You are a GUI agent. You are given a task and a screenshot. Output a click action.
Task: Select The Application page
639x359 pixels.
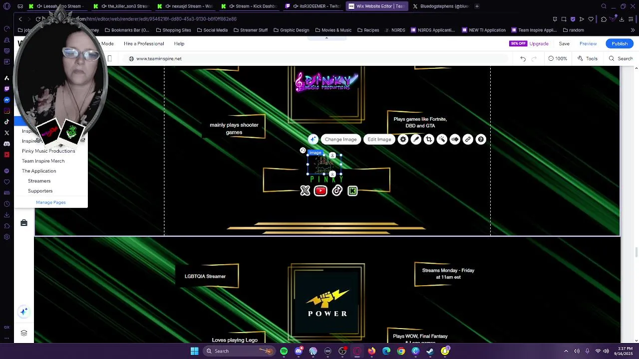click(39, 171)
